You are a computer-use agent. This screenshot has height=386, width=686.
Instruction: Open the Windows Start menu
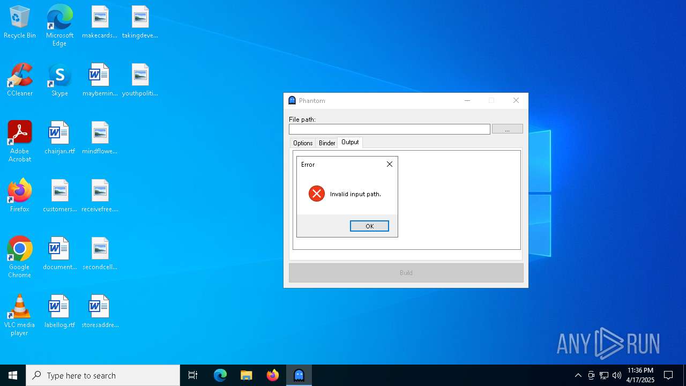click(13, 375)
